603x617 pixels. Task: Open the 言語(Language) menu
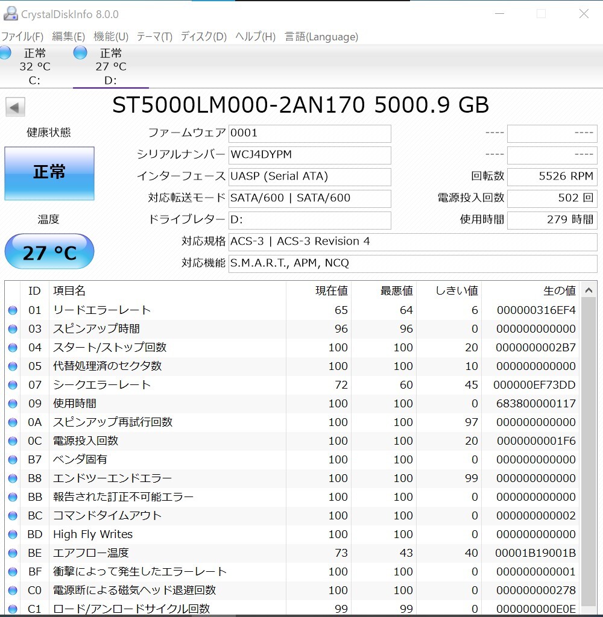321,37
